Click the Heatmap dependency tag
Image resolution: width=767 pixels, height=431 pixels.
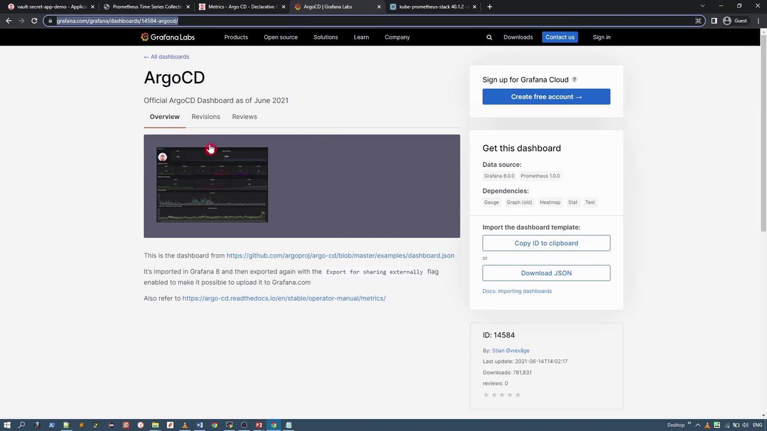click(x=550, y=202)
